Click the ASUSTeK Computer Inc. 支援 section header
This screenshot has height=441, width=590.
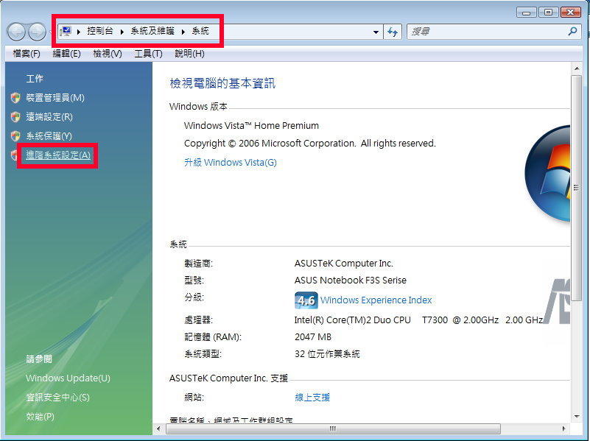point(228,378)
